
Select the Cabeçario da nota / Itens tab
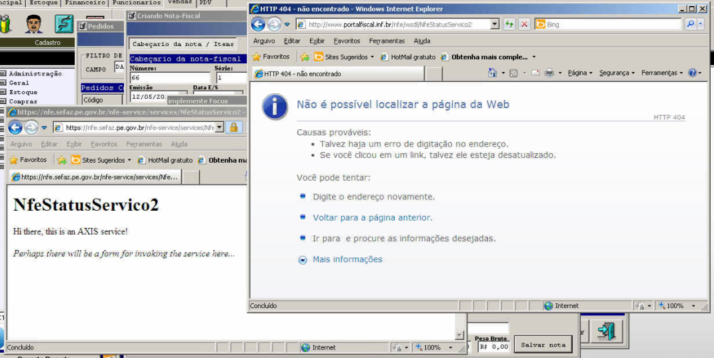[183, 44]
